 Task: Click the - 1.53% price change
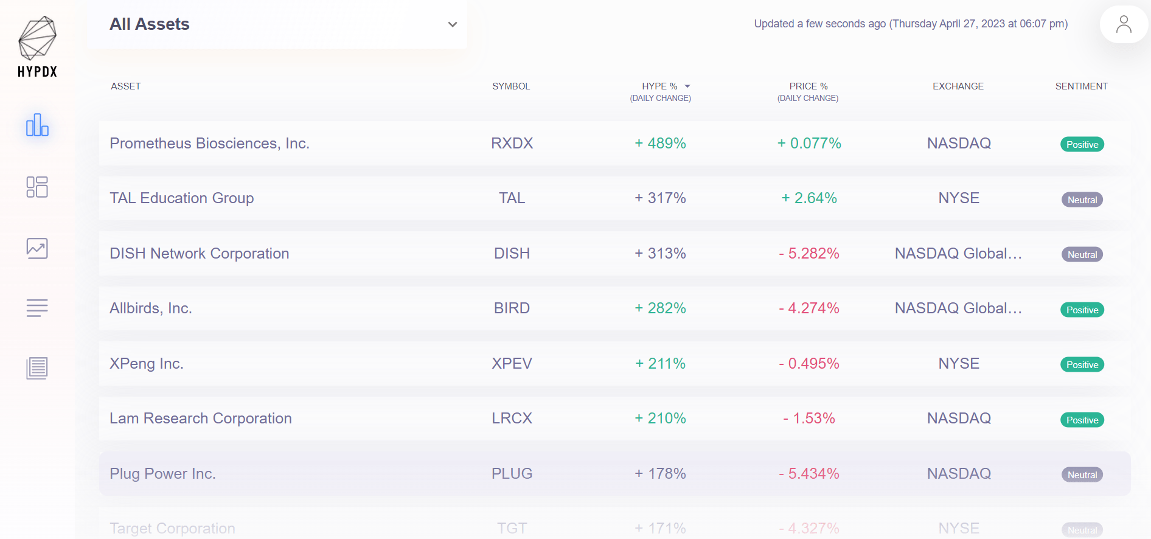pyautogui.click(x=809, y=419)
